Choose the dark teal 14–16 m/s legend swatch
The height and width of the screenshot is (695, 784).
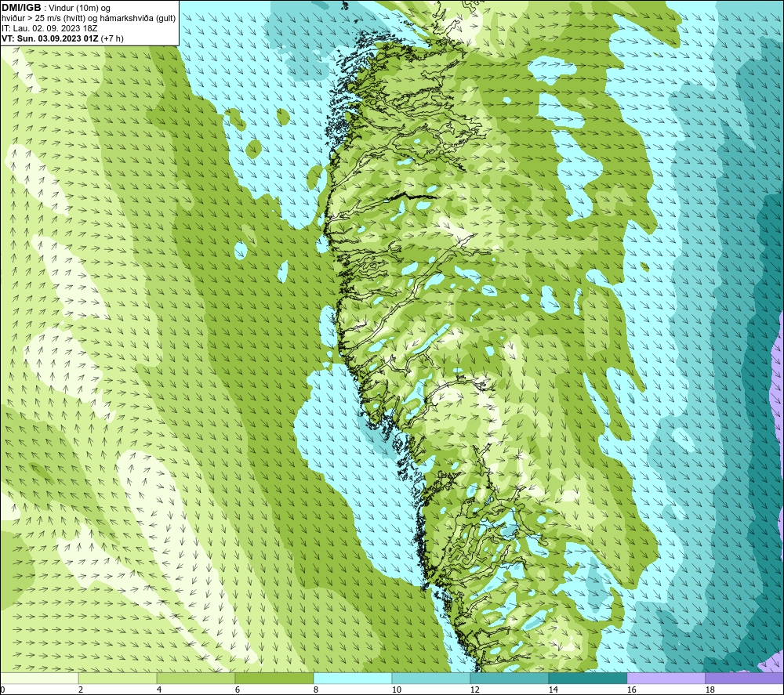coord(587,679)
